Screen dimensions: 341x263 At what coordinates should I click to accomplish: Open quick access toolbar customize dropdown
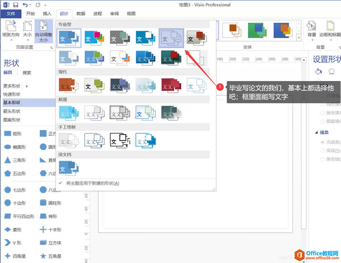46,5
